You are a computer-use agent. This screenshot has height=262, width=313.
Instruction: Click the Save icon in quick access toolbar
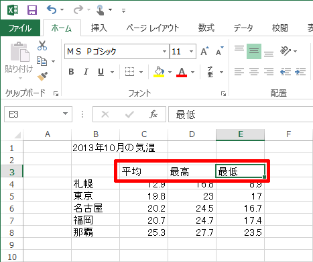click(x=32, y=10)
